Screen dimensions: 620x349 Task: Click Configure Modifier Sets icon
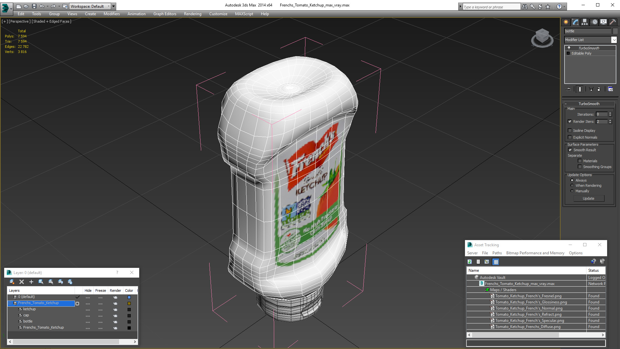[x=611, y=89]
